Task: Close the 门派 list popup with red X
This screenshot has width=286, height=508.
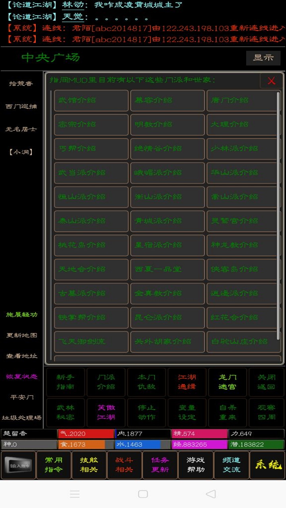Action: [x=271, y=81]
